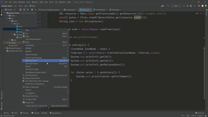Jump to previous highlighted error arrow
The height and width of the screenshot is (117, 208).
tap(201, 13)
